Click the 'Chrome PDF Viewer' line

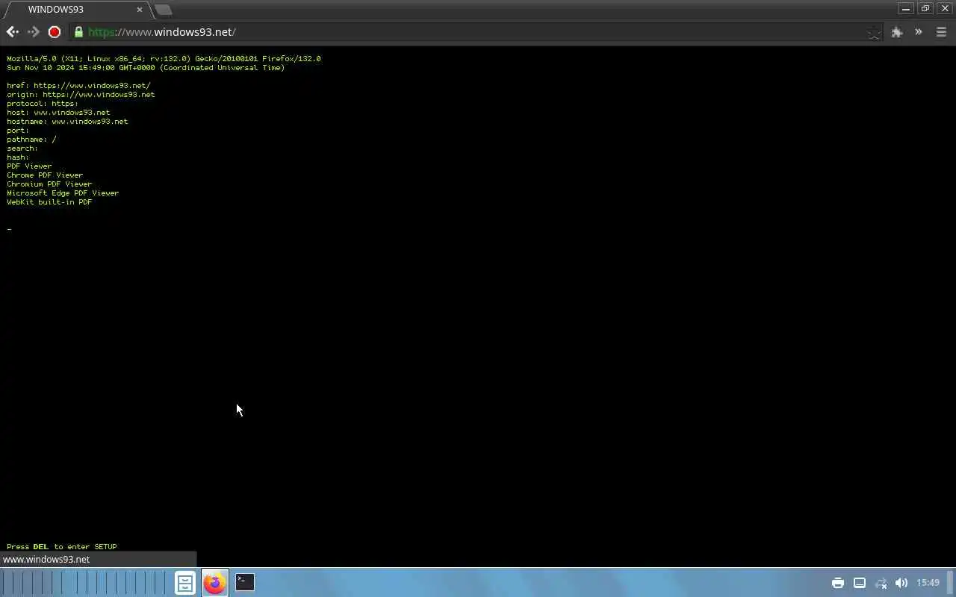[x=45, y=175]
